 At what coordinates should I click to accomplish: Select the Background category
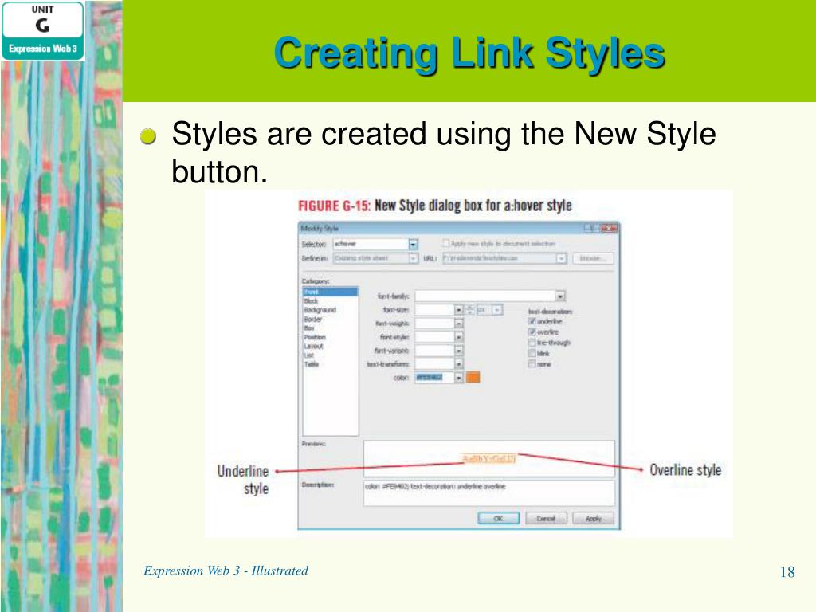[x=320, y=310]
